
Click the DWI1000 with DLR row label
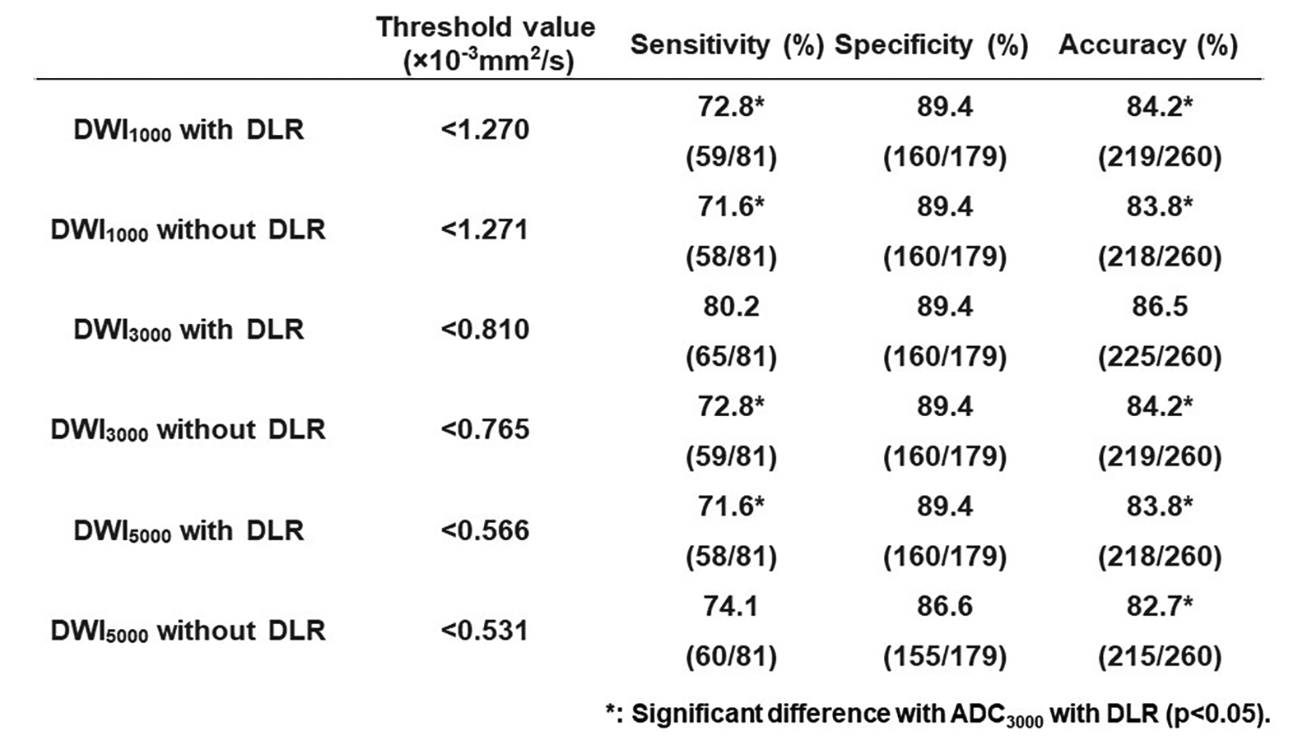[x=188, y=130]
